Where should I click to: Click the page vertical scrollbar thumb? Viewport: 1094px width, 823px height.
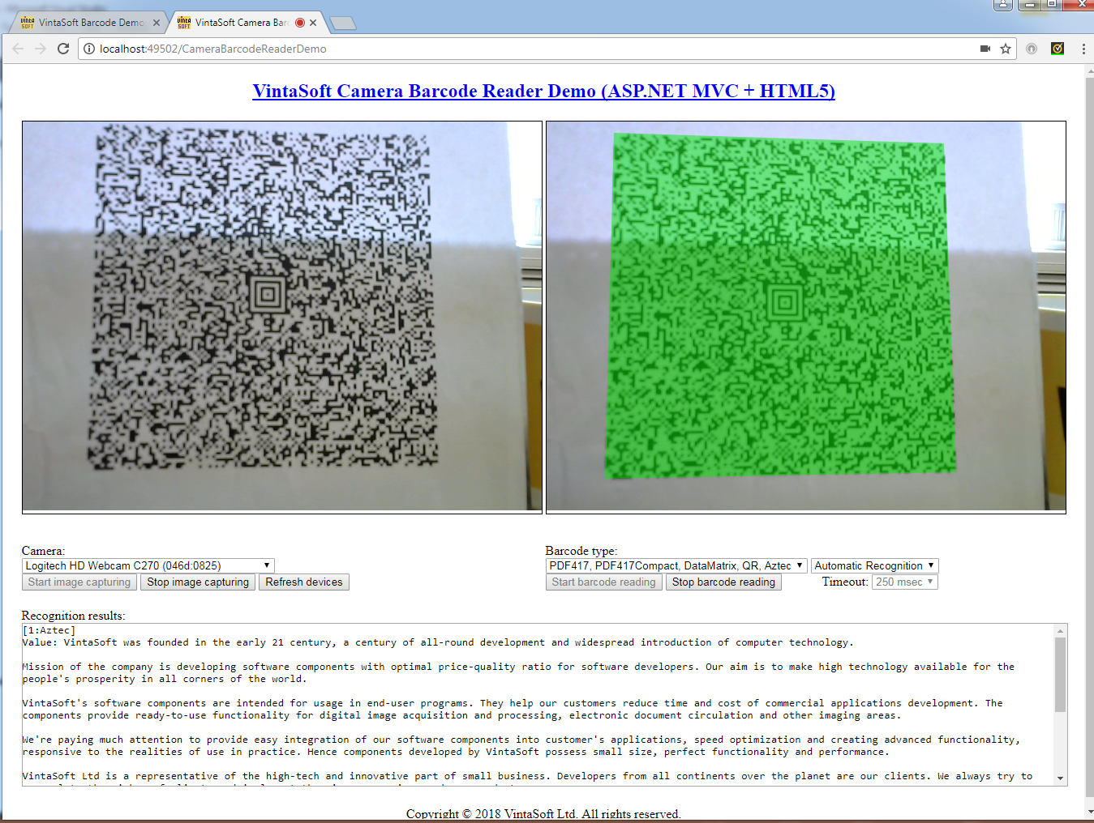(1089, 437)
